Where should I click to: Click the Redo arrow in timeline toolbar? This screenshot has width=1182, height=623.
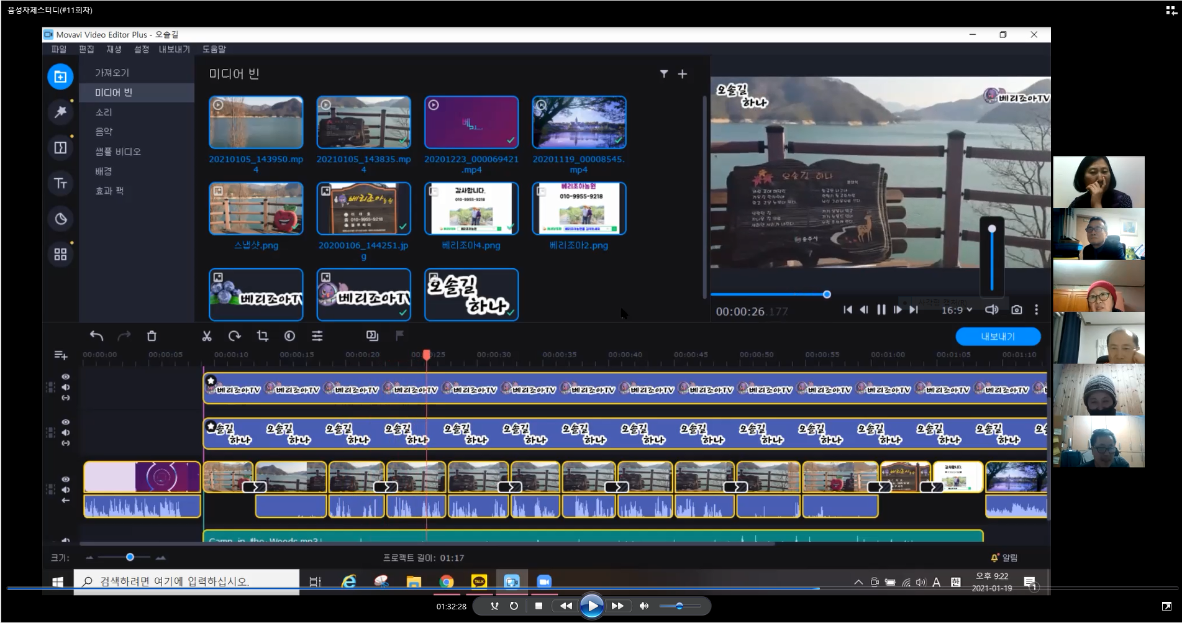click(124, 336)
